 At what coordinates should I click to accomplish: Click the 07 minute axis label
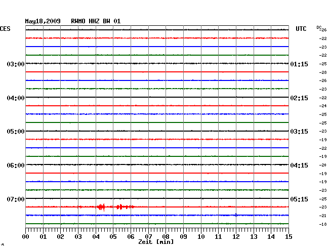point(148,236)
